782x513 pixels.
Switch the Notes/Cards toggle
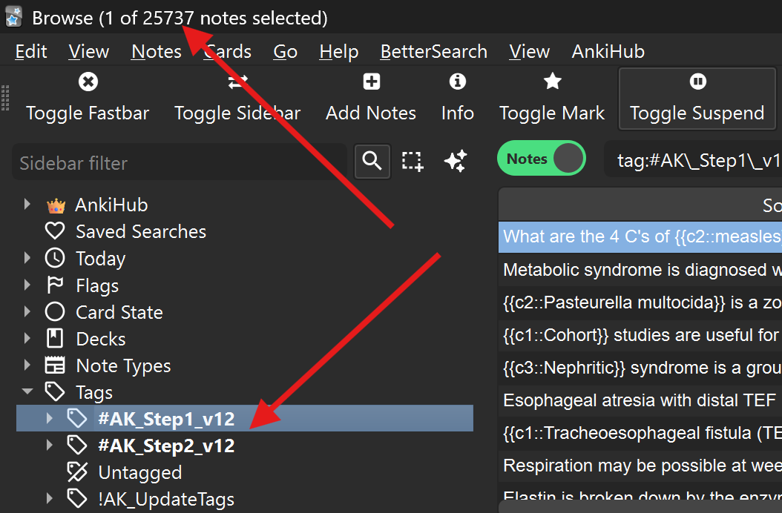pyautogui.click(x=541, y=159)
